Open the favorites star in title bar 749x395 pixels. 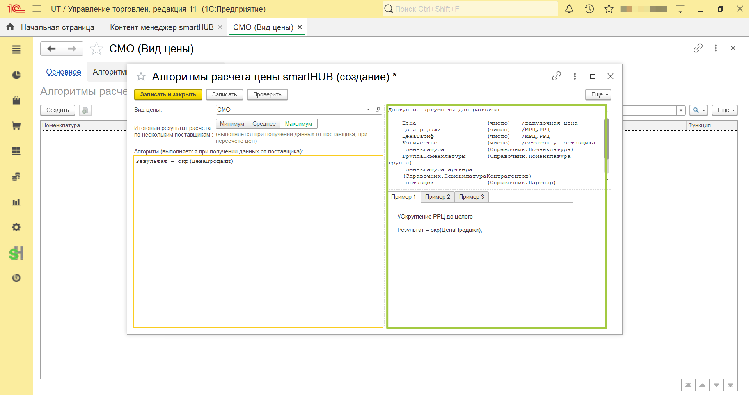pyautogui.click(x=609, y=9)
